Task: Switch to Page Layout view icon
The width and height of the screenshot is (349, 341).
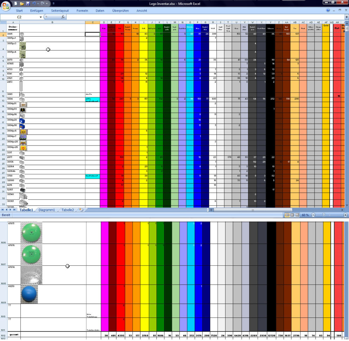Action: coord(292,215)
